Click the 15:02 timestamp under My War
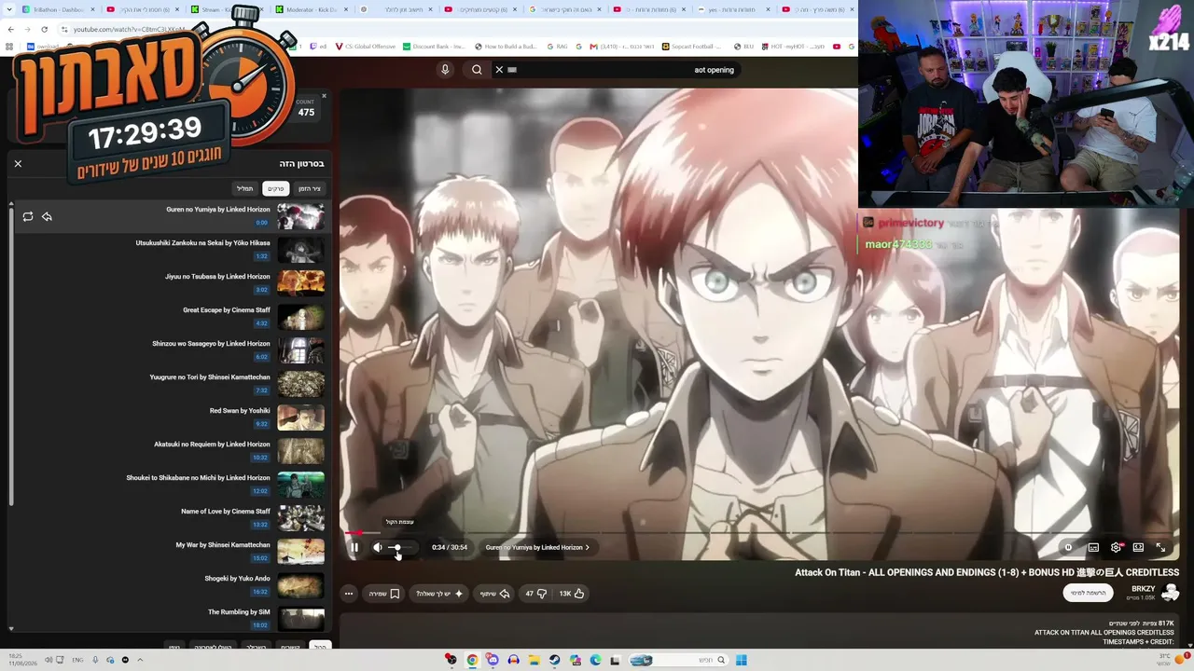The height and width of the screenshot is (671, 1194). [x=260, y=558]
